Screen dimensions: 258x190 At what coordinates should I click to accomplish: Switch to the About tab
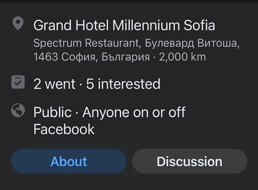69,161
